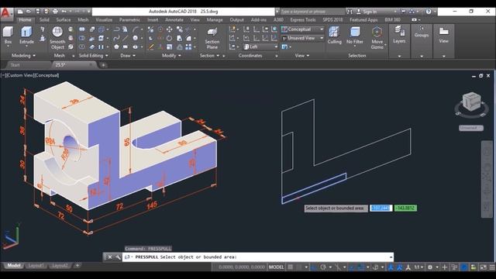Open the Left UCS dropdown

coord(260,46)
